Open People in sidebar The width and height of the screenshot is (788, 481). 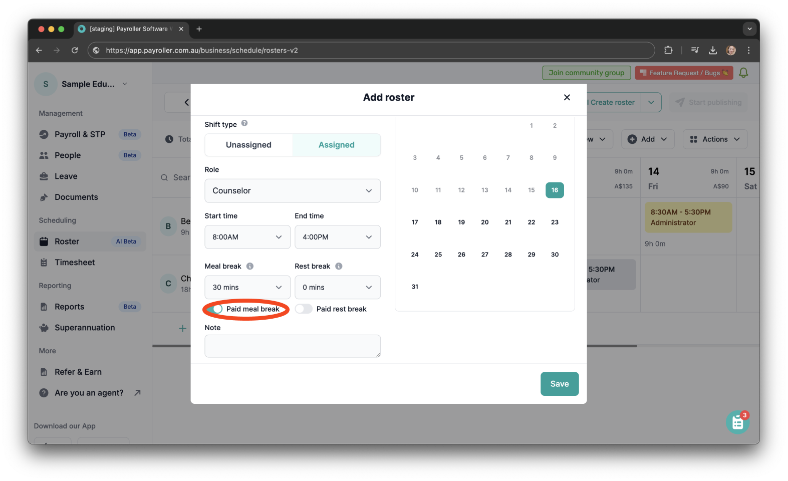[x=90, y=155]
